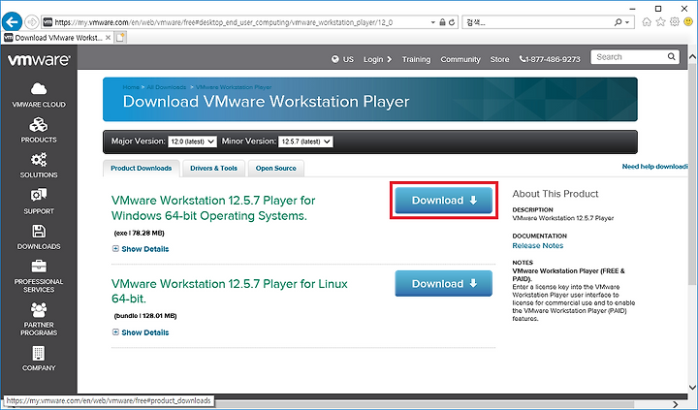Expand Show Details for the Windows Player

coord(141,249)
